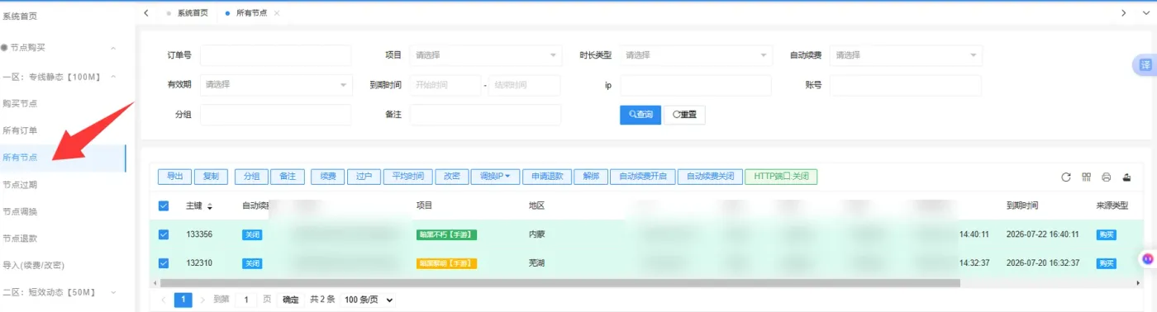Screen dimensions: 1157x312
Task: Expand the 二区：短效动态【50M】 menu
Action: tap(113, 292)
